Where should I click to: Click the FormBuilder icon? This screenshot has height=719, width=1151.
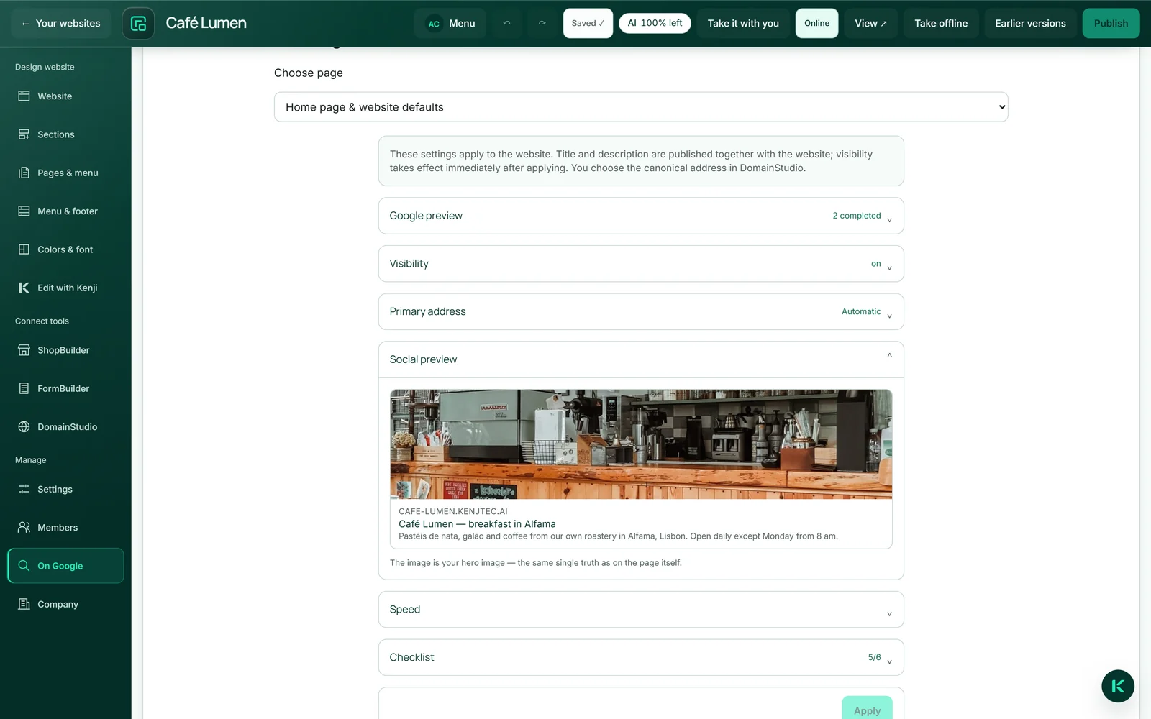coord(24,388)
